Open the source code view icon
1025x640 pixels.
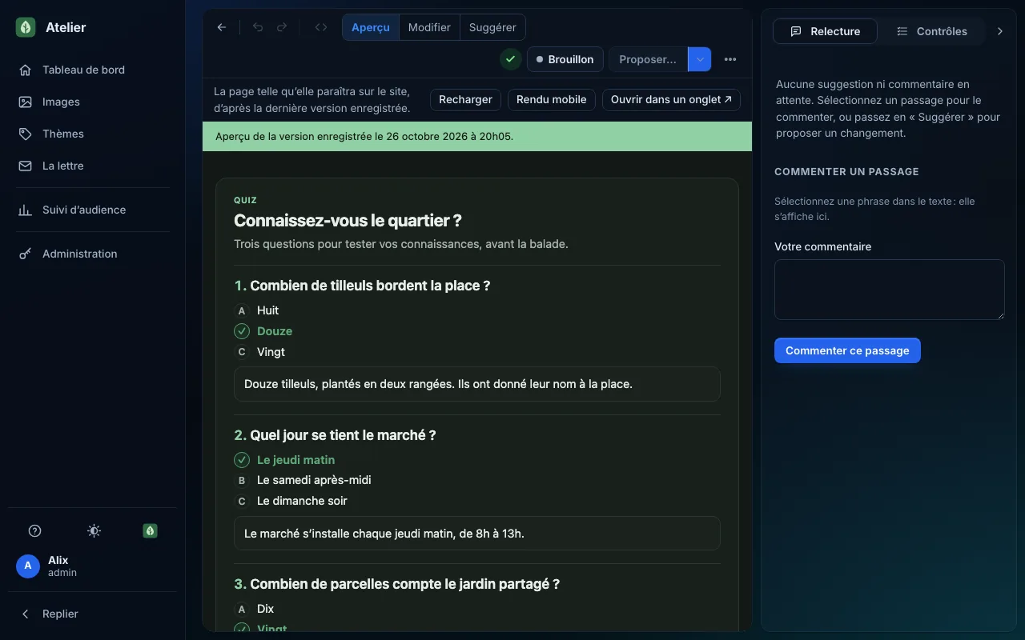pos(321,27)
